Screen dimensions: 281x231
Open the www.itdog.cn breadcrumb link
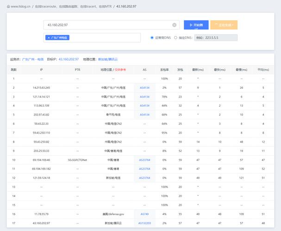[x=20, y=6]
